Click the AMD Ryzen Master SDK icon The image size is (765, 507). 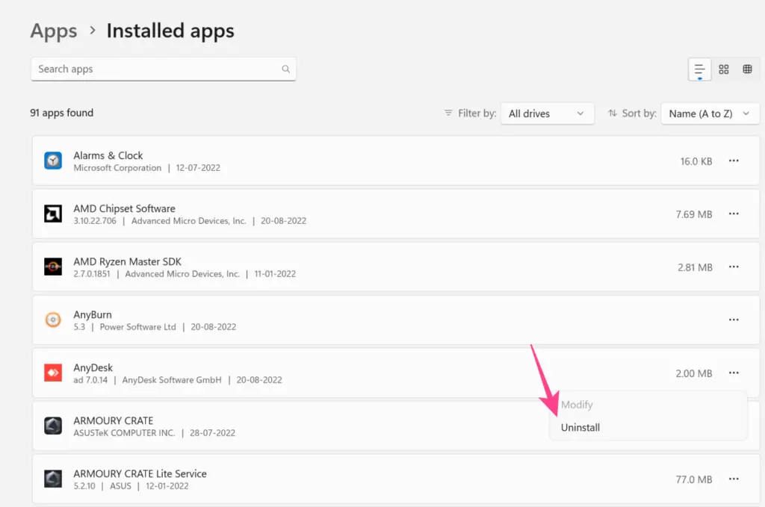click(x=53, y=267)
